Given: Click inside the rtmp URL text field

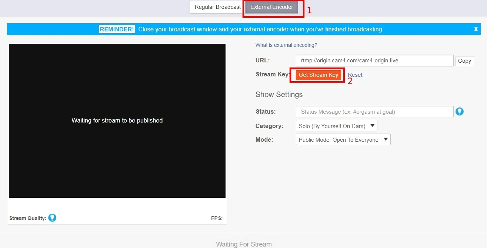Looking at the screenshot, I should 374,61.
